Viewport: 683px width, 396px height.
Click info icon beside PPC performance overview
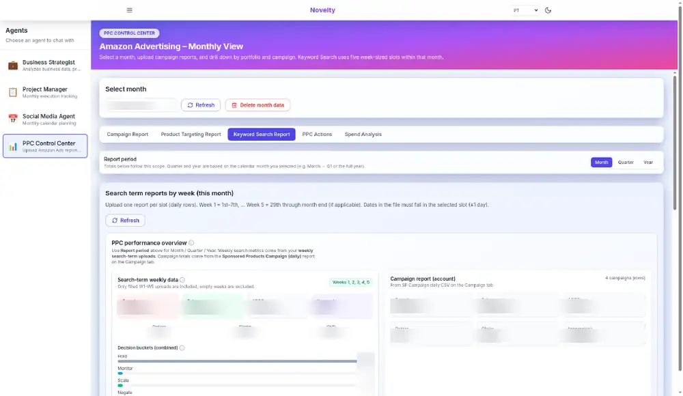coord(191,242)
